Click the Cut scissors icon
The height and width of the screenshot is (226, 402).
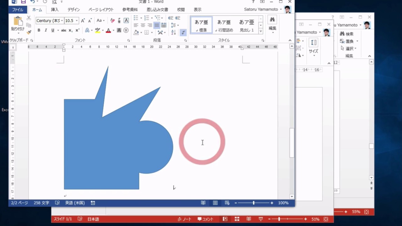[29, 18]
